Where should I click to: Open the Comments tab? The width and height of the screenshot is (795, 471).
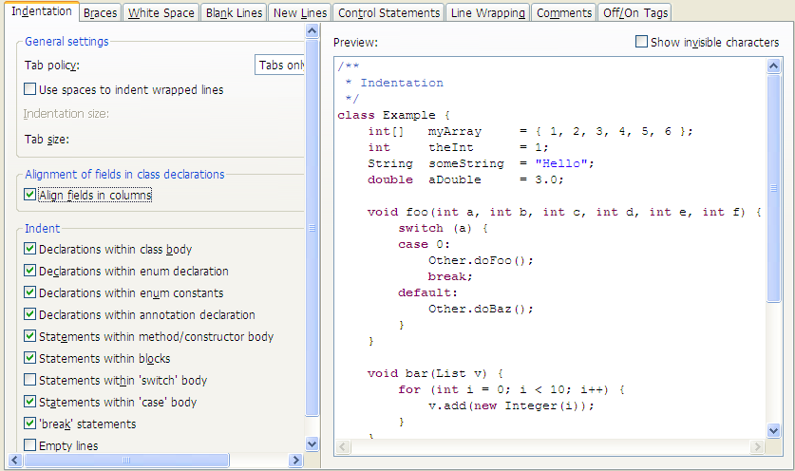[564, 12]
